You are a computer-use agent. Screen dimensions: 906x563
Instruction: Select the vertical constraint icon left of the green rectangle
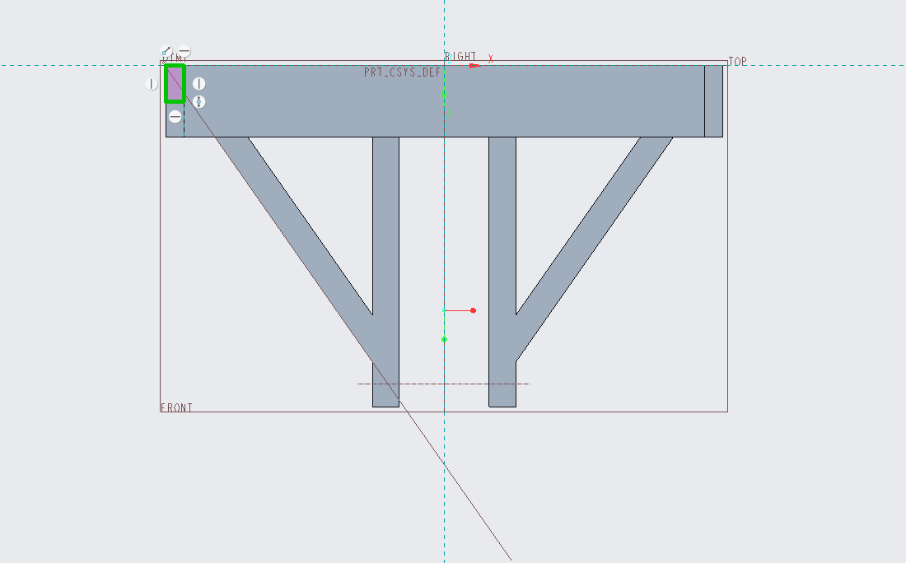(152, 84)
